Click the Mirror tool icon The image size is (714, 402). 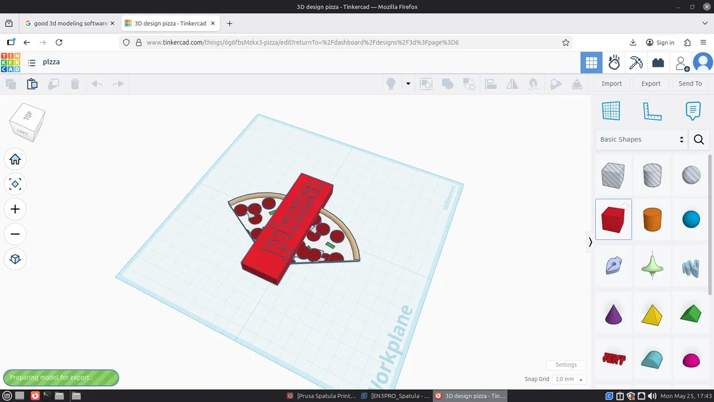click(512, 84)
